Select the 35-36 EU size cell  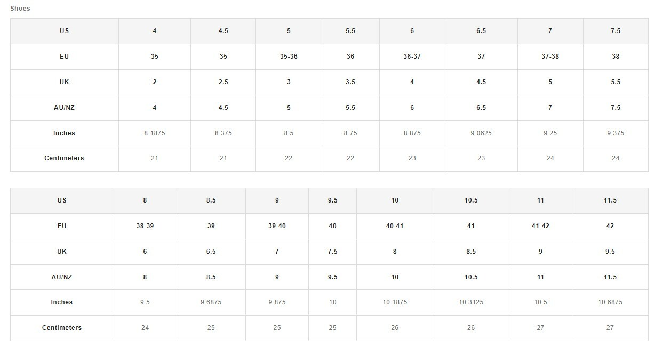289,57
